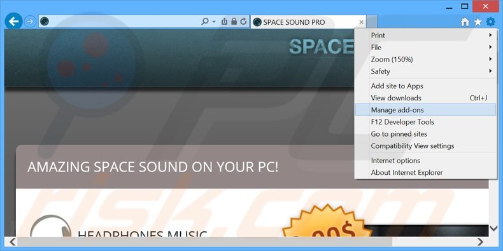503x251 pixels.
Task: Choose Add site to Apps
Action: click(x=426, y=86)
